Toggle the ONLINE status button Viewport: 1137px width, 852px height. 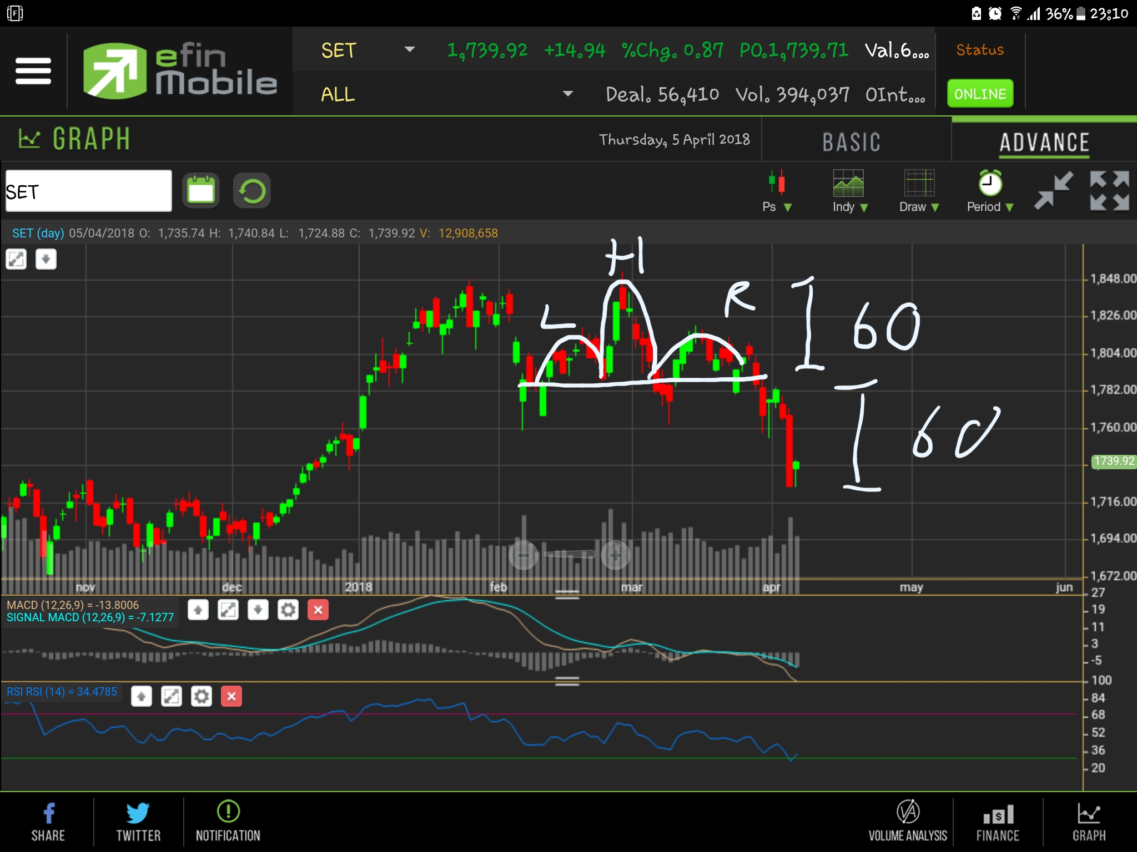coord(980,94)
